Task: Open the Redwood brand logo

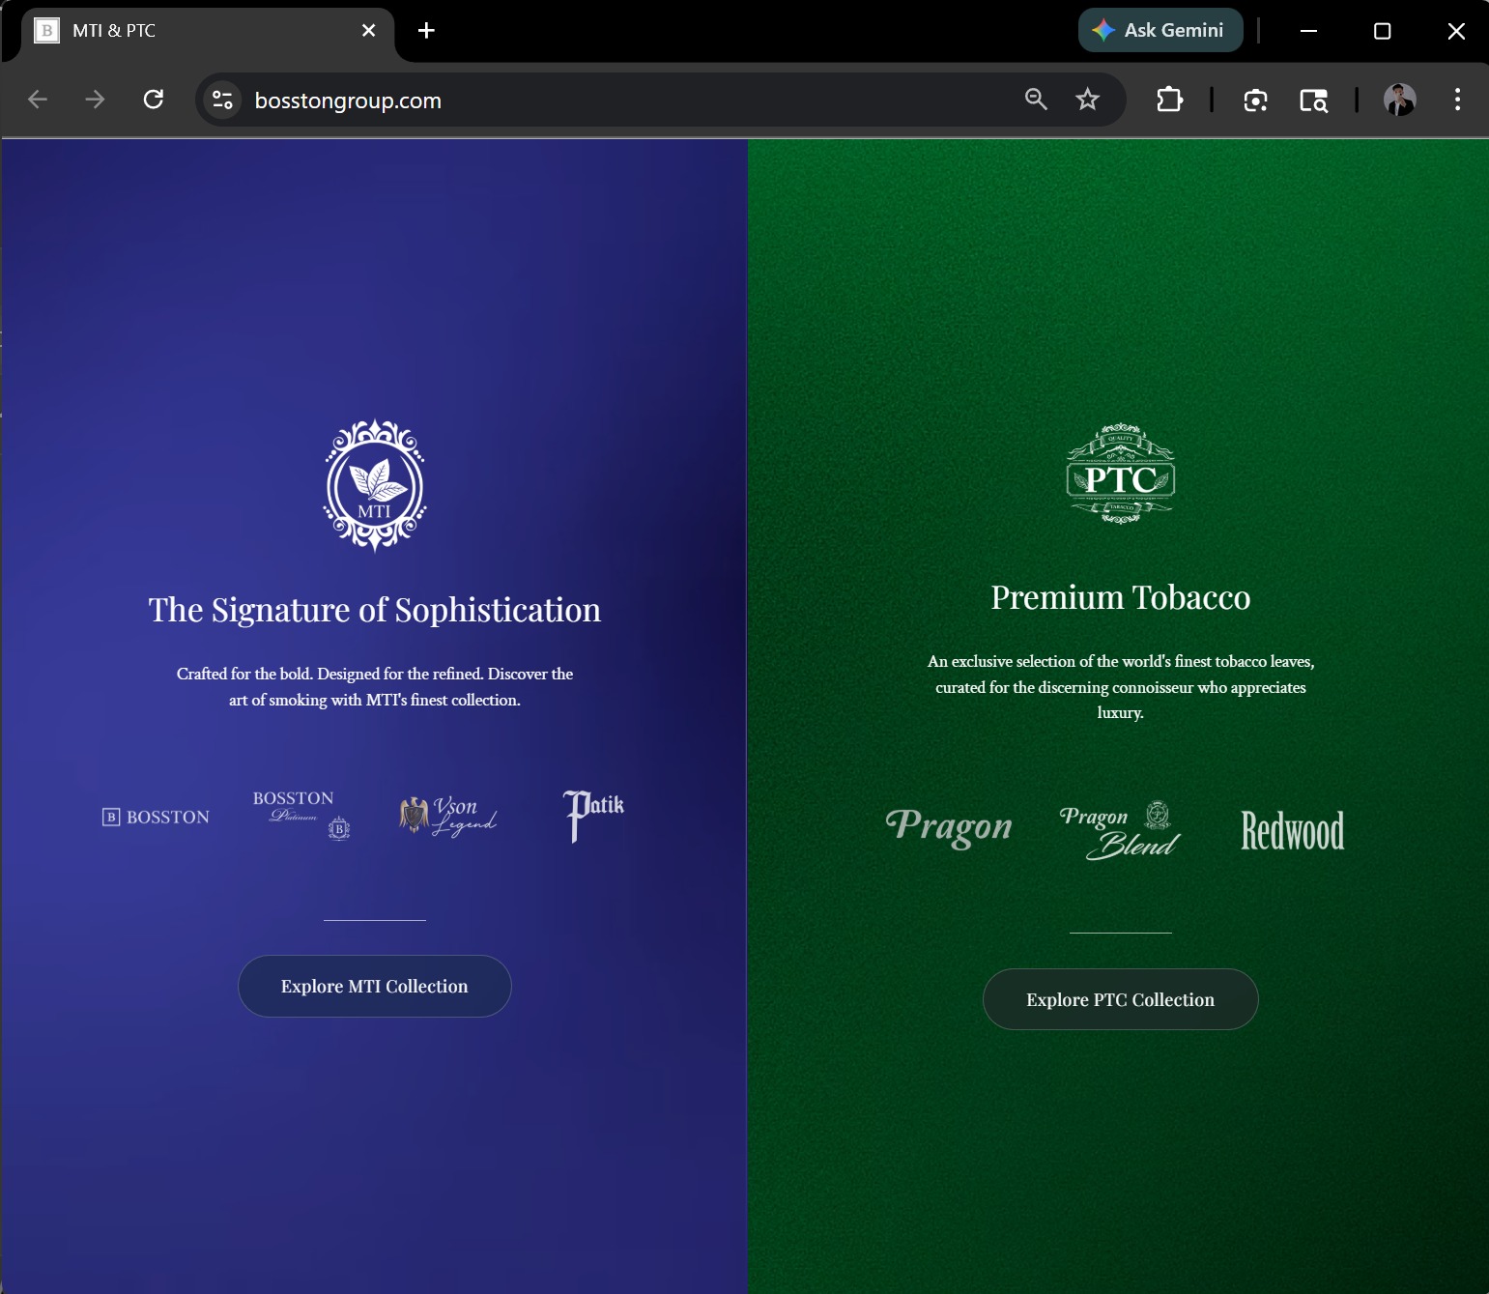Action: [x=1292, y=830]
